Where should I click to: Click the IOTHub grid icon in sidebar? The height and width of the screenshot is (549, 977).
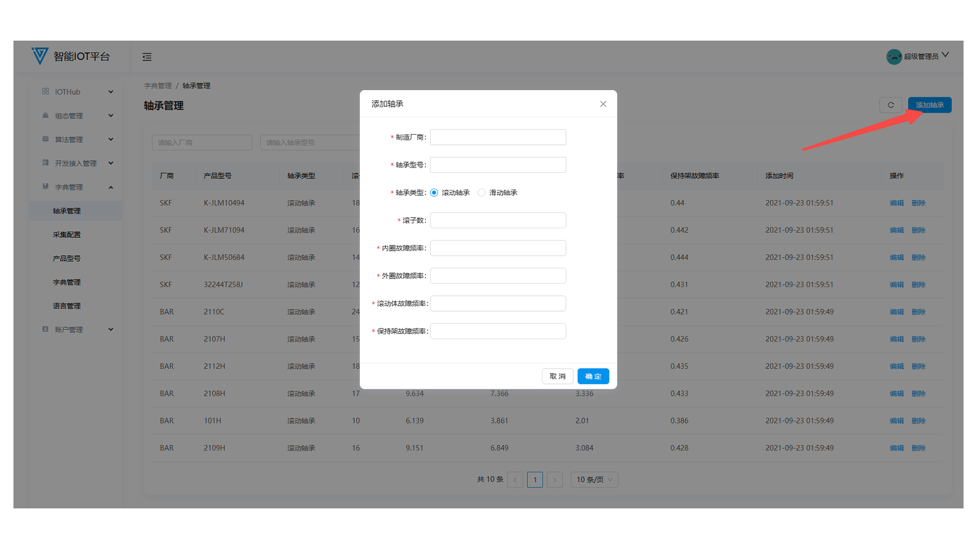(x=45, y=91)
